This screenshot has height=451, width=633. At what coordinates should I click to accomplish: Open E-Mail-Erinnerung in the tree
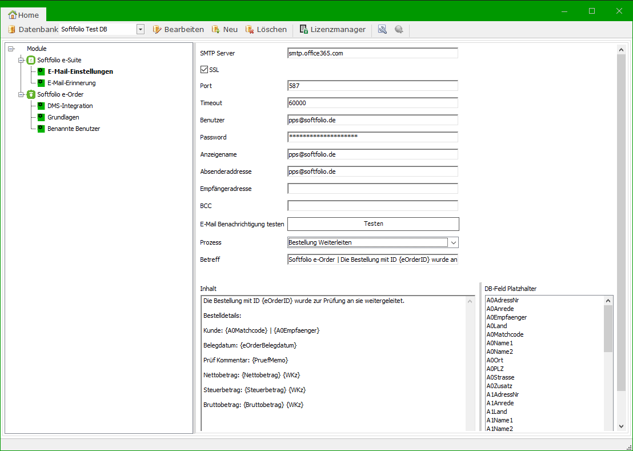71,83
